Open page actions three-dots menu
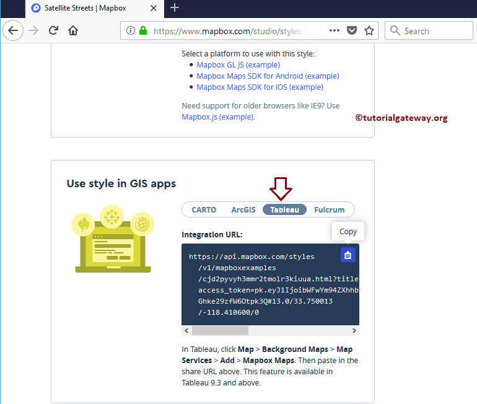The width and height of the screenshot is (477, 404). 335,30
